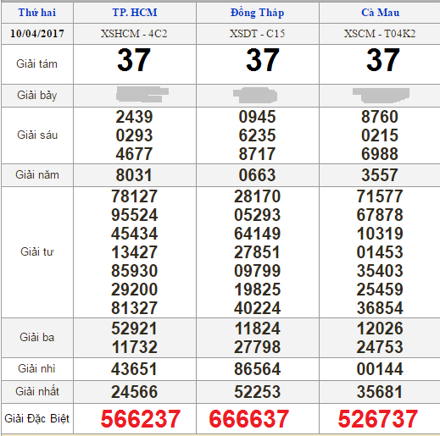
Task: Click the Giải ba number 52921
Action: pos(134,328)
